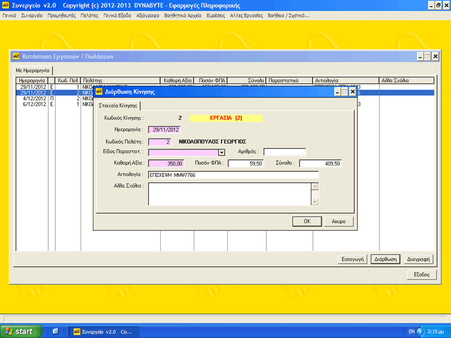This screenshot has width=451, height=338.
Task: Open the Internet Explorer quick launch icon
Action: tap(55, 331)
